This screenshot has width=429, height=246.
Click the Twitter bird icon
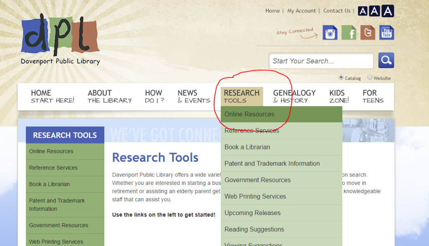(368, 33)
